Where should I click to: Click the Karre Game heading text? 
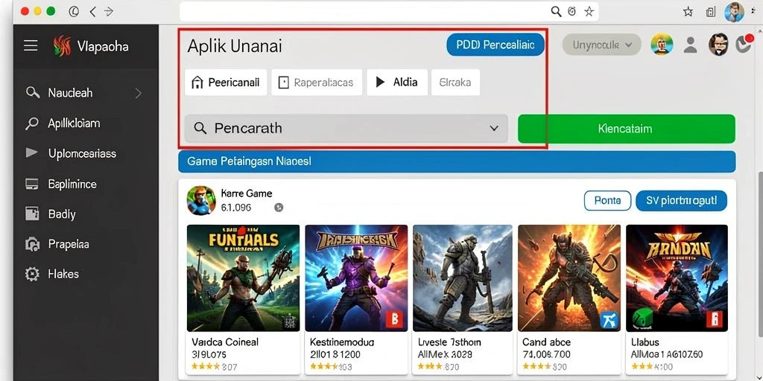(x=246, y=193)
